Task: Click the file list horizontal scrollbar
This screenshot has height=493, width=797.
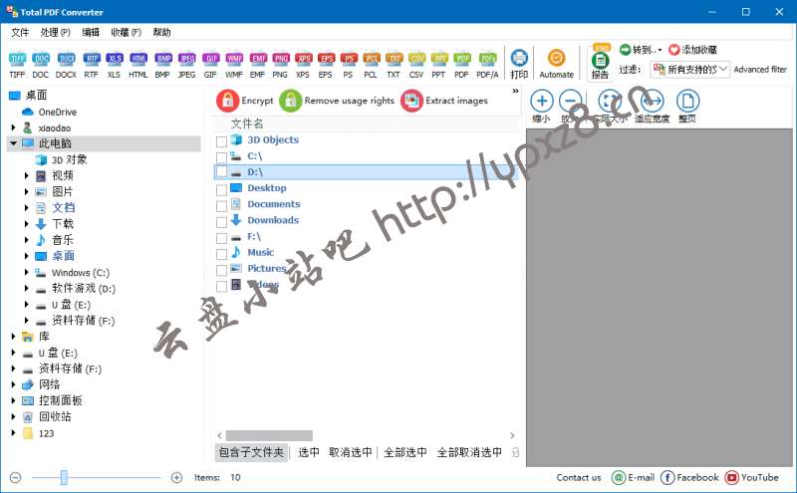Action: coord(269,435)
